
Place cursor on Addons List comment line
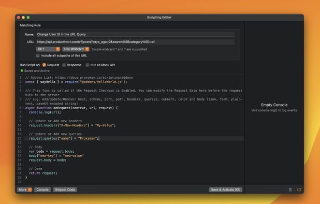point(79,78)
